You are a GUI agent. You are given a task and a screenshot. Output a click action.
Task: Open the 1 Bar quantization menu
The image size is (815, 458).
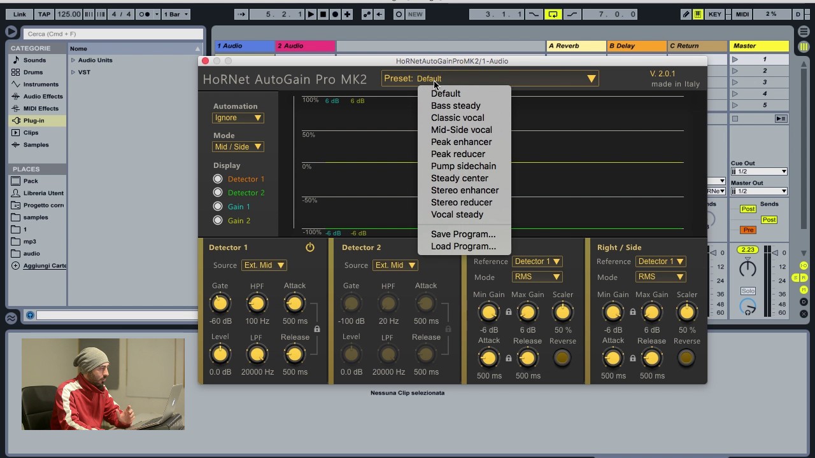176,14
